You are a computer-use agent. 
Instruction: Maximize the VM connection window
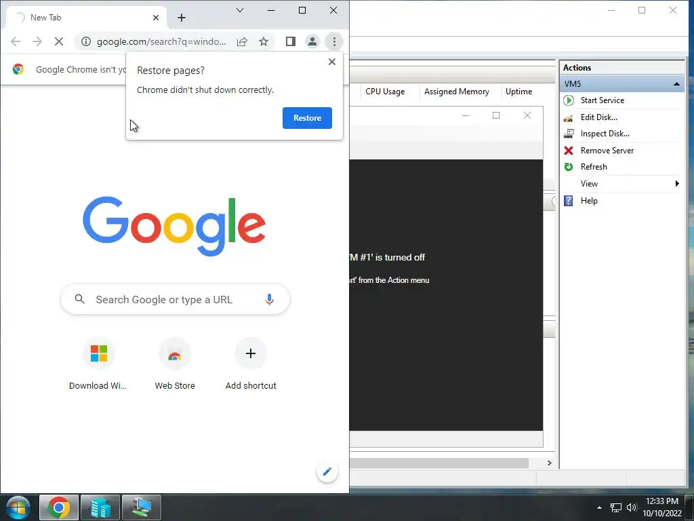495,115
